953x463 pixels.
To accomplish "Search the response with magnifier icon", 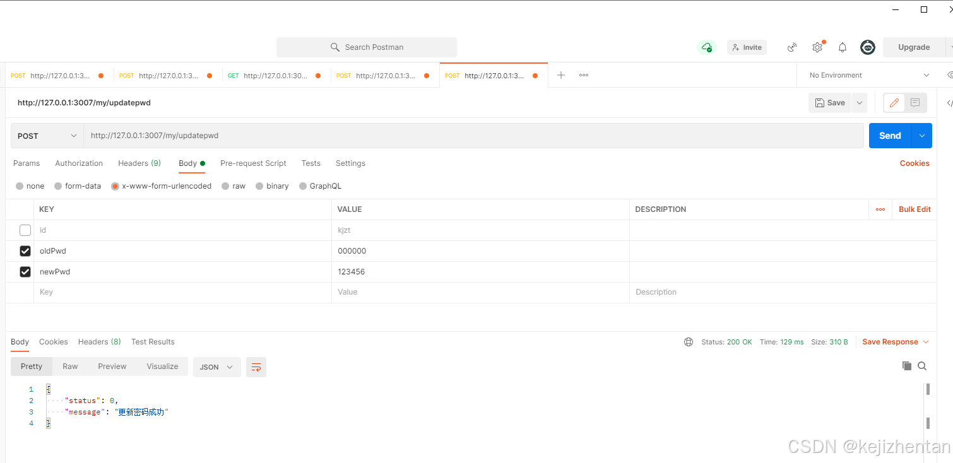I will 922,366.
